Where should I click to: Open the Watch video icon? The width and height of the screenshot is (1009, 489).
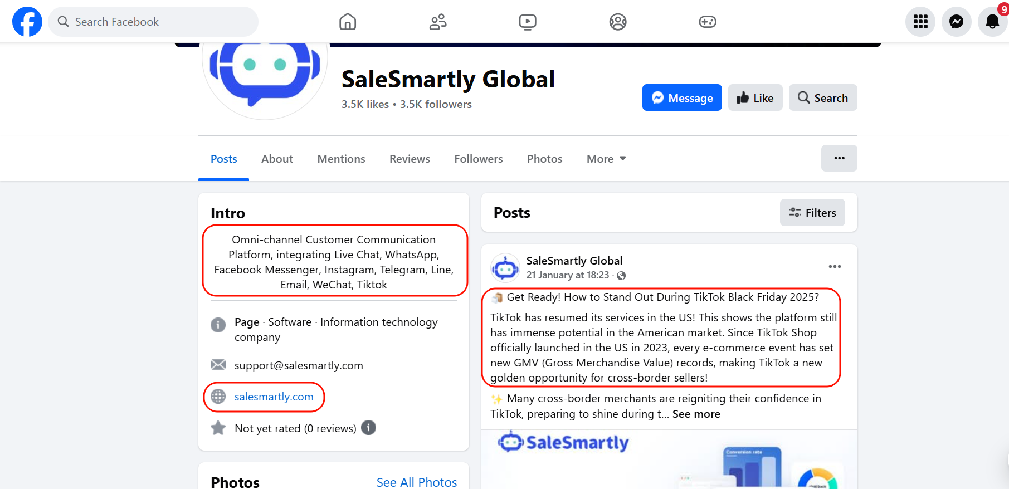click(528, 22)
